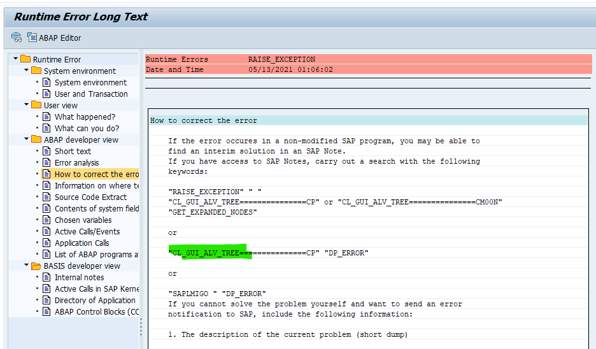Select the BASIS developer view folder icon
The width and height of the screenshot is (596, 349).
(36, 266)
